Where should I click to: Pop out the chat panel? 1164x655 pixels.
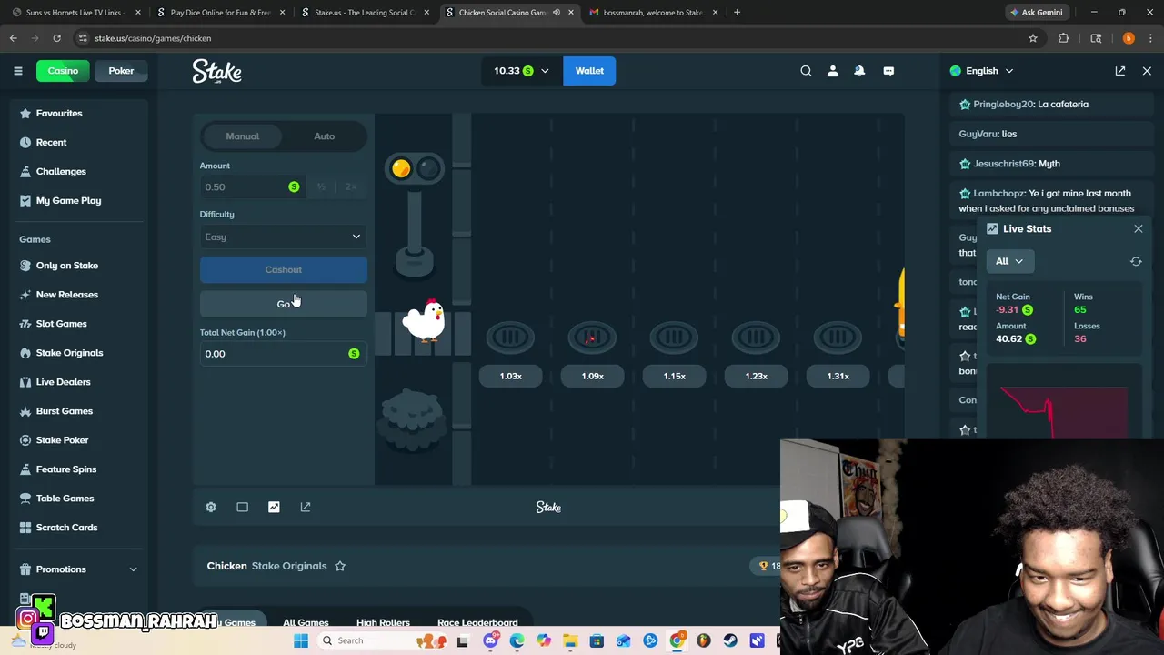click(1120, 71)
